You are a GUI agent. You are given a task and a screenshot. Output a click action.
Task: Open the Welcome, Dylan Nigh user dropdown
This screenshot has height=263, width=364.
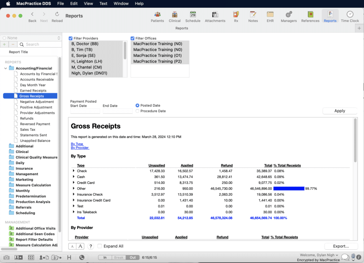pos(319,255)
